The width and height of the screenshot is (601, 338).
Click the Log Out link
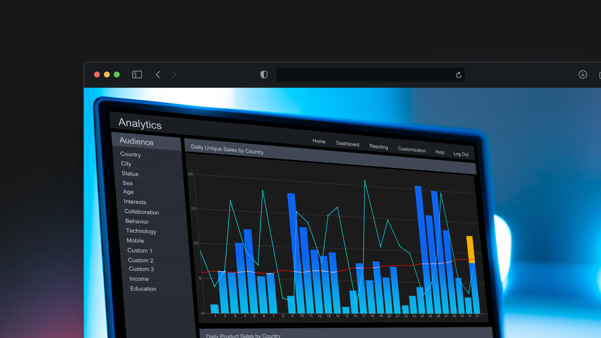pyautogui.click(x=461, y=154)
